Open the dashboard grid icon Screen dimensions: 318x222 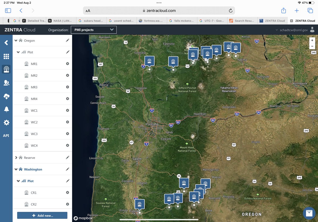coord(6,56)
